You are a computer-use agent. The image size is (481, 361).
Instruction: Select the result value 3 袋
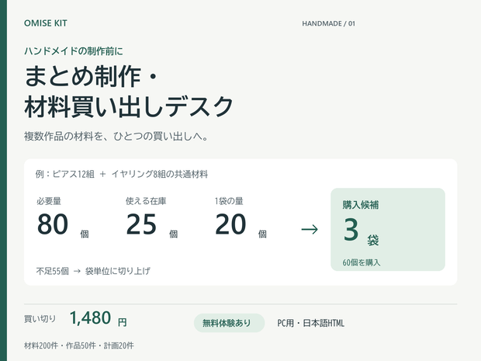(x=361, y=231)
